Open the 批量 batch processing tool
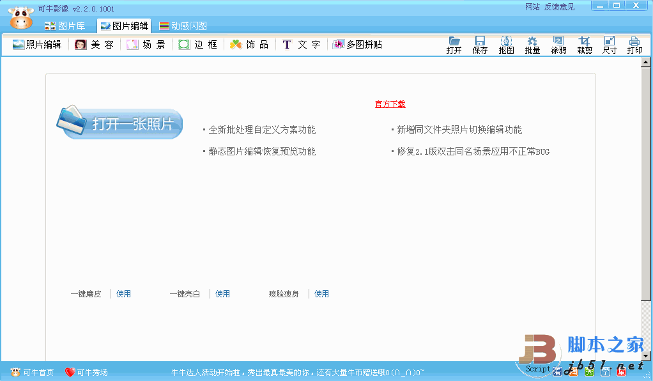 click(532, 45)
